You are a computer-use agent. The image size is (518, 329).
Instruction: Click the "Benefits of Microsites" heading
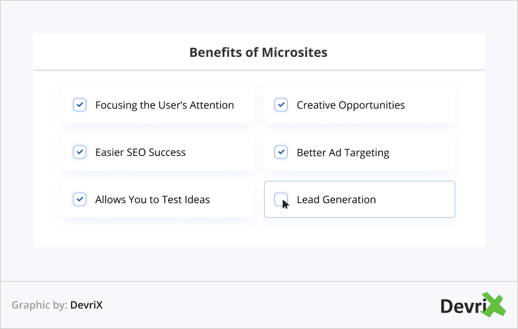point(258,52)
